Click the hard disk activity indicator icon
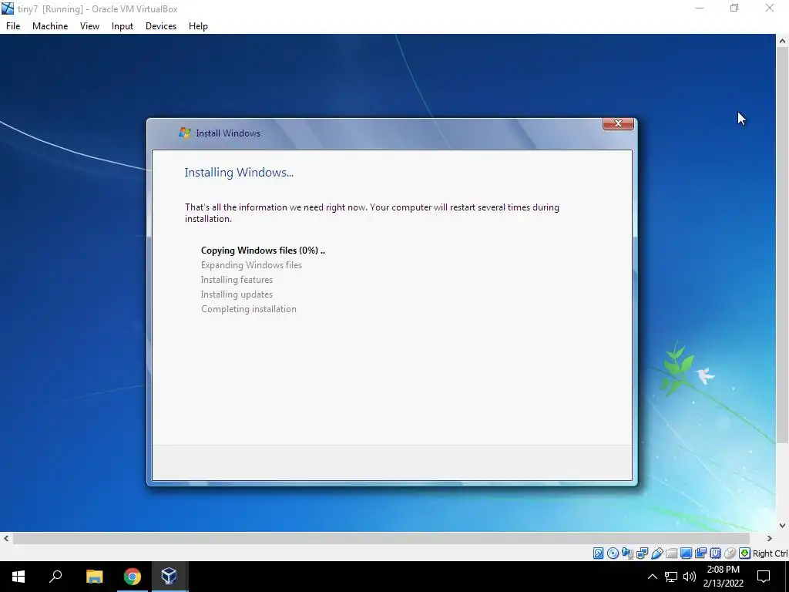Viewport: 789px width, 592px height. (x=598, y=553)
